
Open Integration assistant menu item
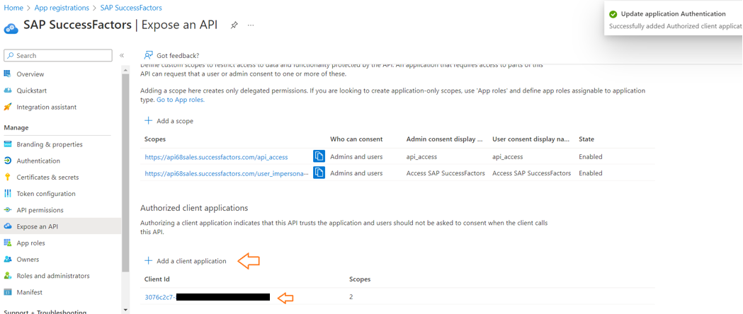[47, 107]
